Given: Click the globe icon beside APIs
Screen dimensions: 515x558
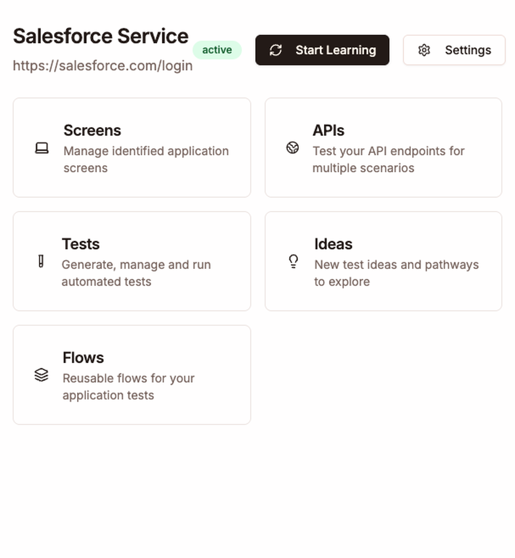Looking at the screenshot, I should pos(293,148).
